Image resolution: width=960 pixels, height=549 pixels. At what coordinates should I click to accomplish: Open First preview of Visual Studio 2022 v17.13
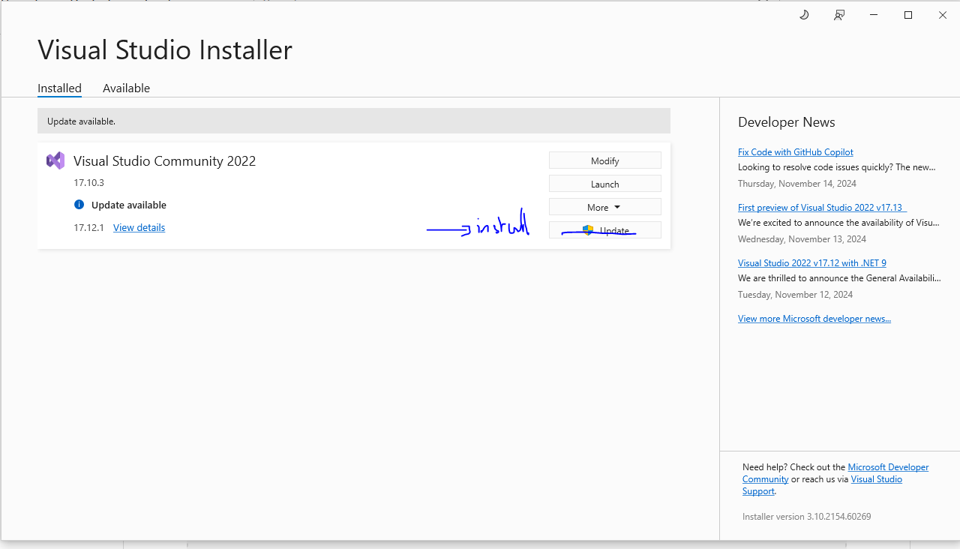(822, 207)
